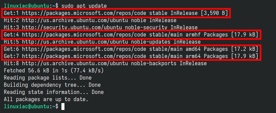276x113 pixels.
Task: Click the Hit:2 us.archive.ubuntu.com noble URL
Action: click(75, 20)
